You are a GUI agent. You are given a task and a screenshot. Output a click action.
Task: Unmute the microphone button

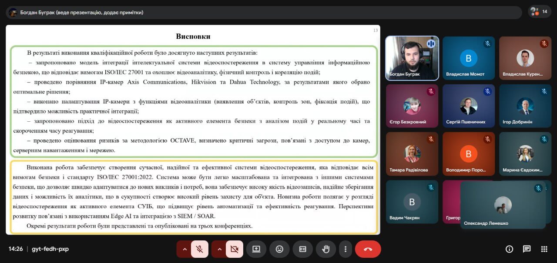tap(200, 249)
